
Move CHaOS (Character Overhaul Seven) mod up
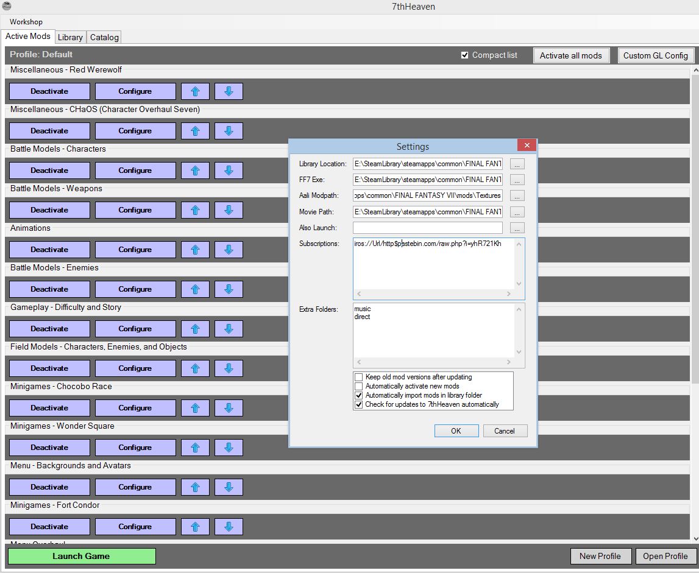pyautogui.click(x=195, y=131)
